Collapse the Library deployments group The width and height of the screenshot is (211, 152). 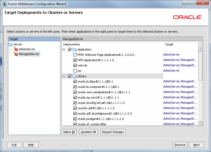tap(64, 76)
